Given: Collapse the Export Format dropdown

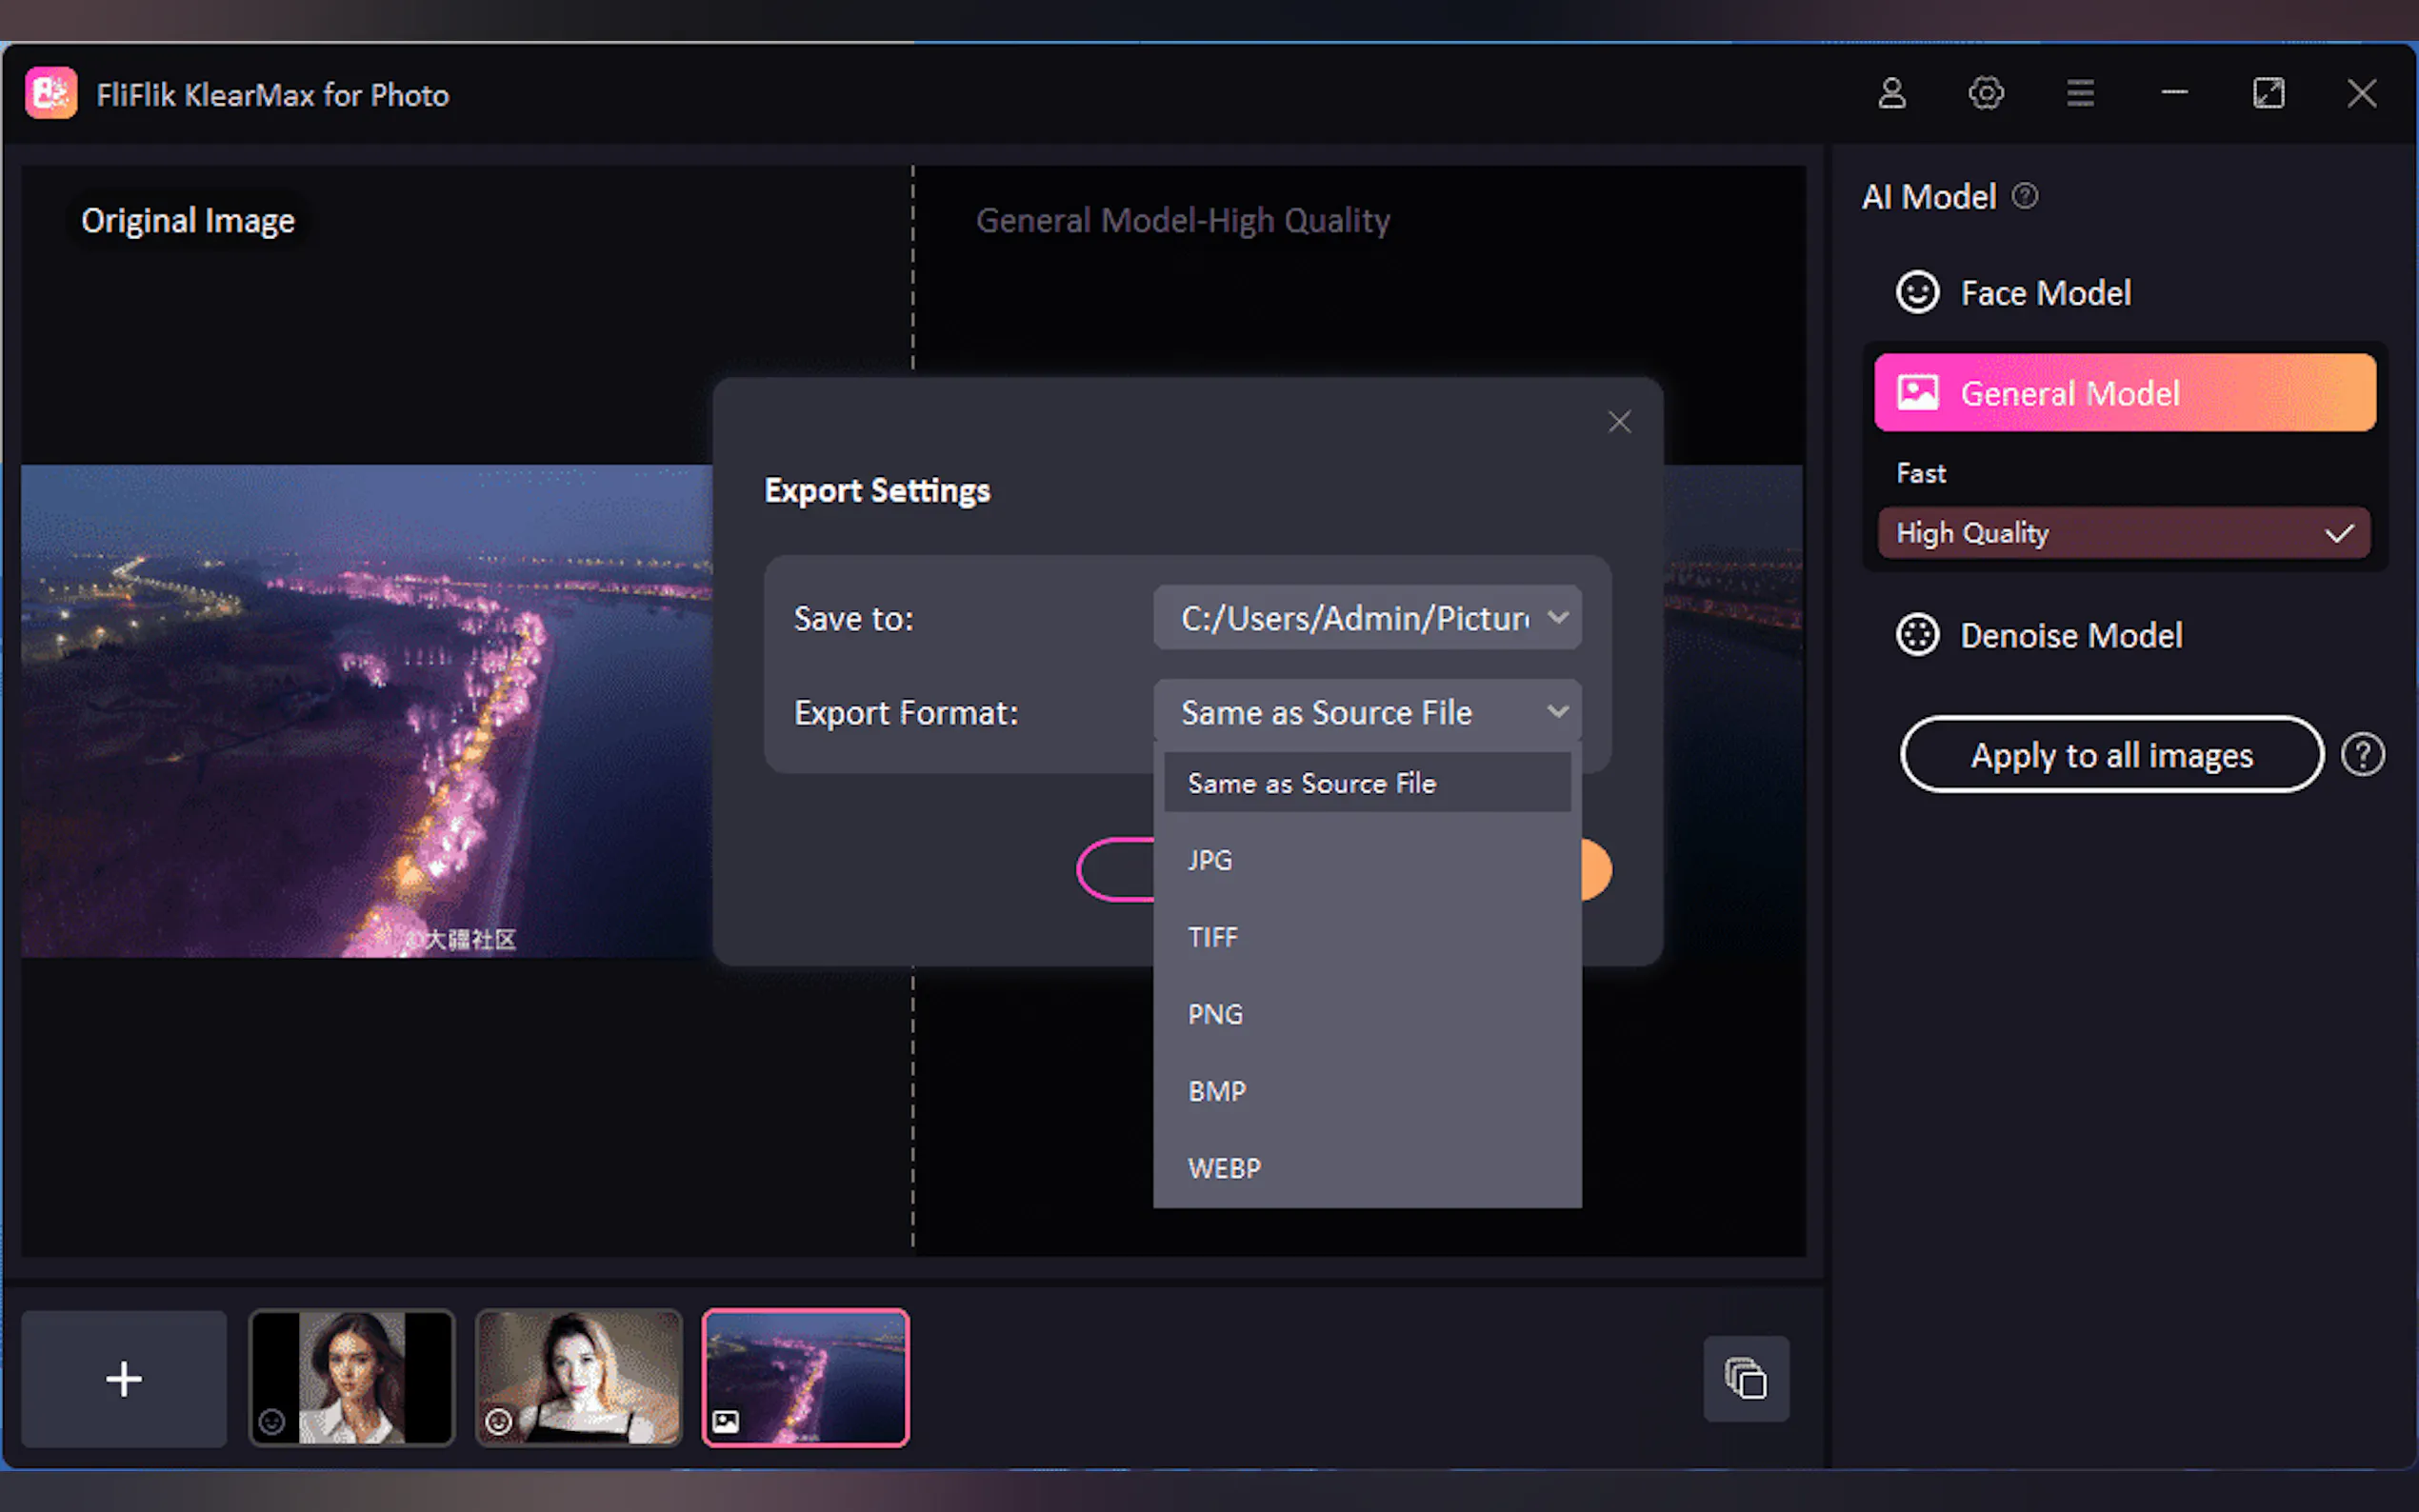Looking at the screenshot, I should [x=1557, y=712].
